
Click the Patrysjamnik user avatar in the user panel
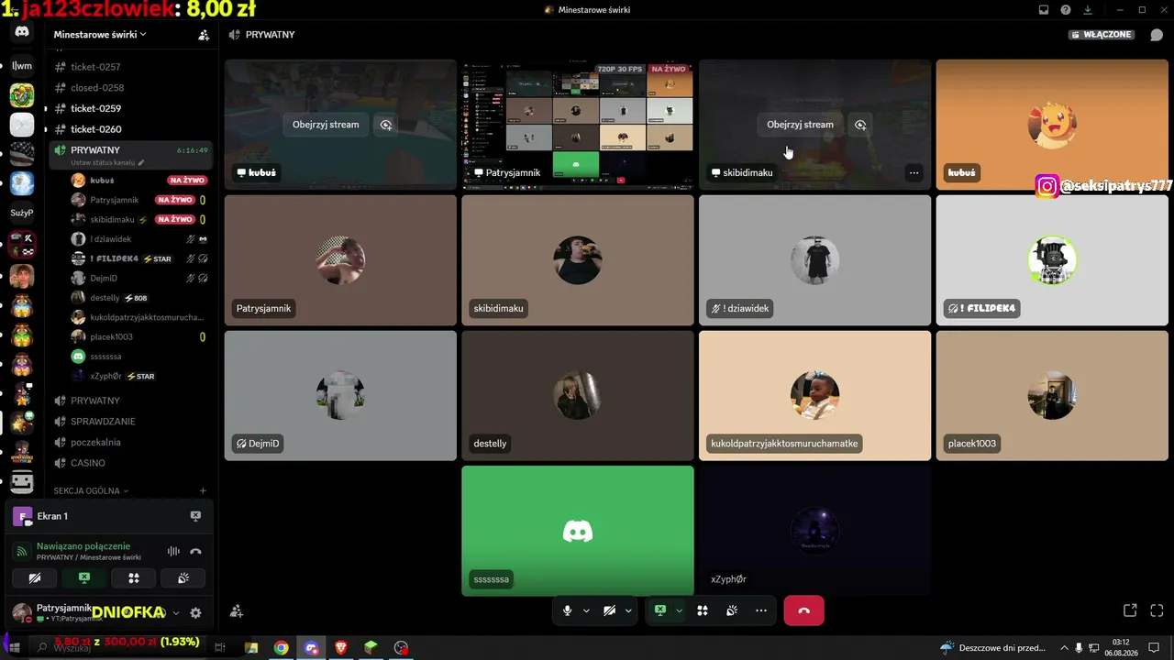pyautogui.click(x=21, y=613)
